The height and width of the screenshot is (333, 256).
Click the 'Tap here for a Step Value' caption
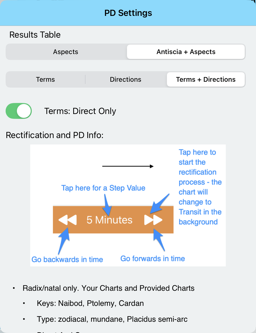[x=103, y=188]
